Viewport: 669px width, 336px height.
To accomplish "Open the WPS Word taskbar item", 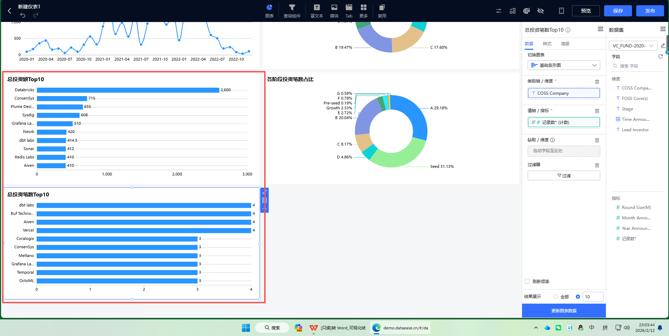I will pyautogui.click(x=338, y=328).
